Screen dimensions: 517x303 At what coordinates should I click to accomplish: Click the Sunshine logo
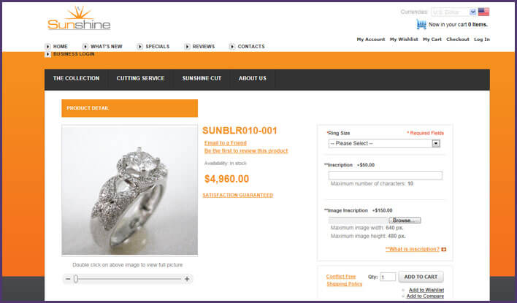(79, 18)
